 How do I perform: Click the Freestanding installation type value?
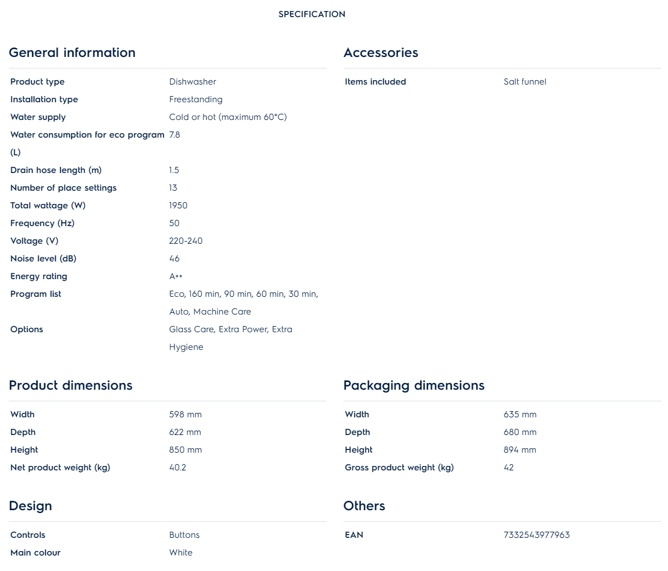196,99
